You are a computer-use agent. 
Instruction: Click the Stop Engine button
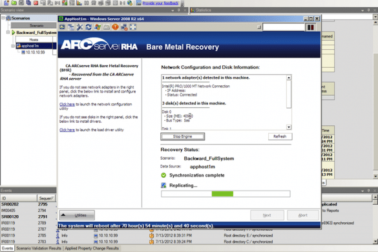click(x=182, y=136)
